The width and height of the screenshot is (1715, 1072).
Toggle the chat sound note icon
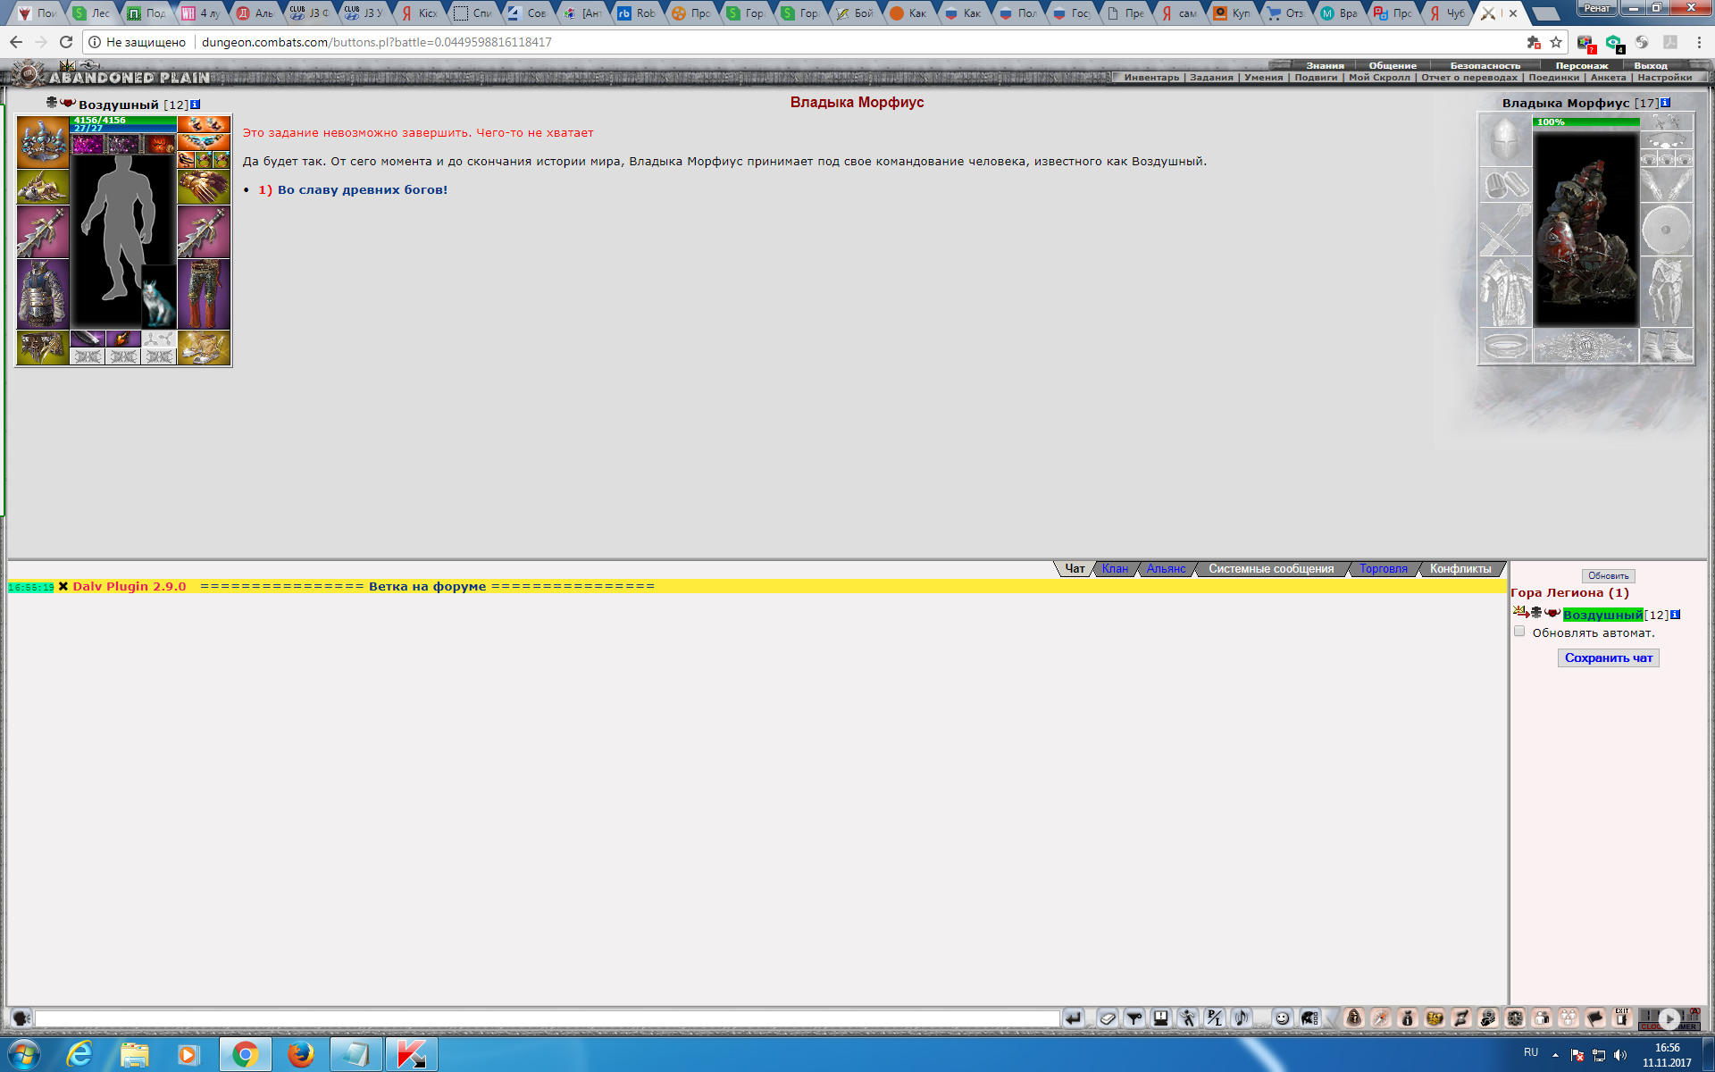click(1242, 1018)
